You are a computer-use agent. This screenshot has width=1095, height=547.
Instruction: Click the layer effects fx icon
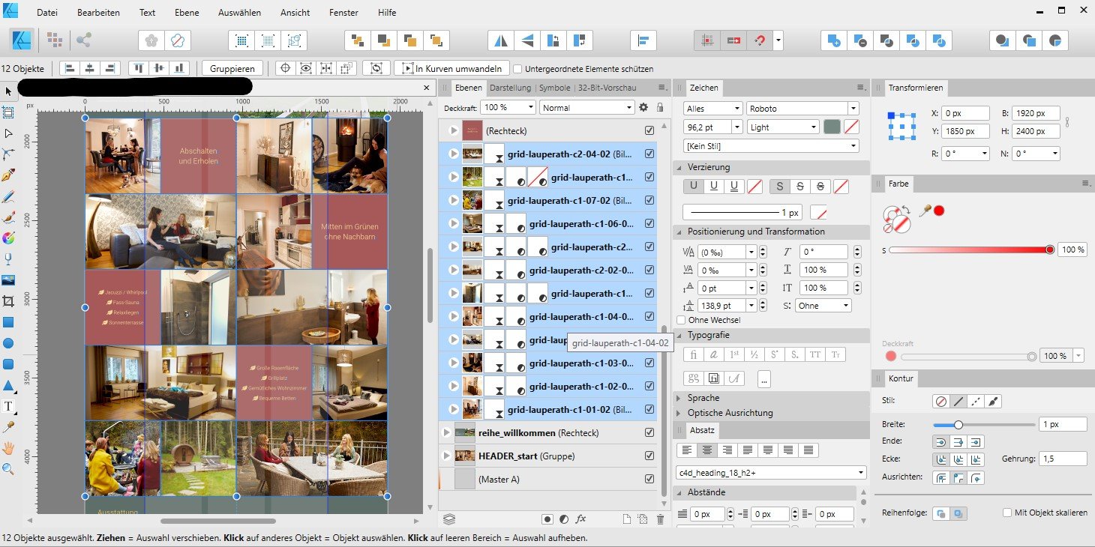tap(580, 519)
